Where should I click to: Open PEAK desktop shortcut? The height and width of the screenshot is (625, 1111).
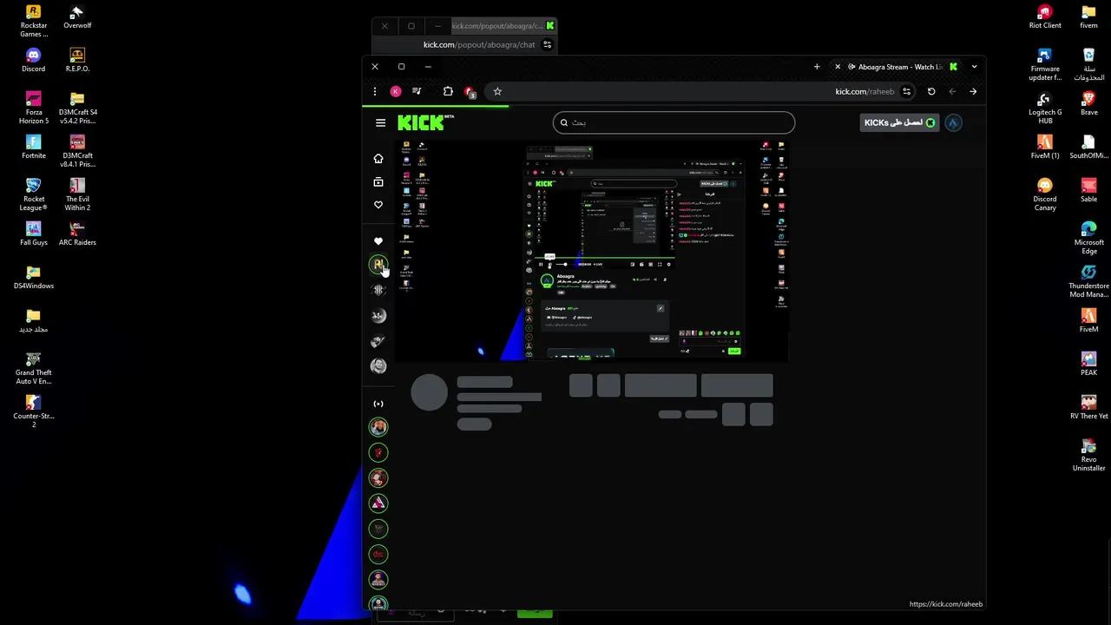[1088, 365]
